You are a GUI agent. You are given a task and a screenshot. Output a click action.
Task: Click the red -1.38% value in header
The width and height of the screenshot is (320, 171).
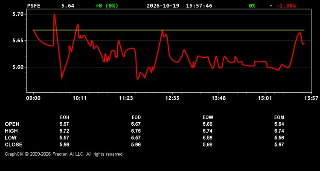tap(286, 6)
